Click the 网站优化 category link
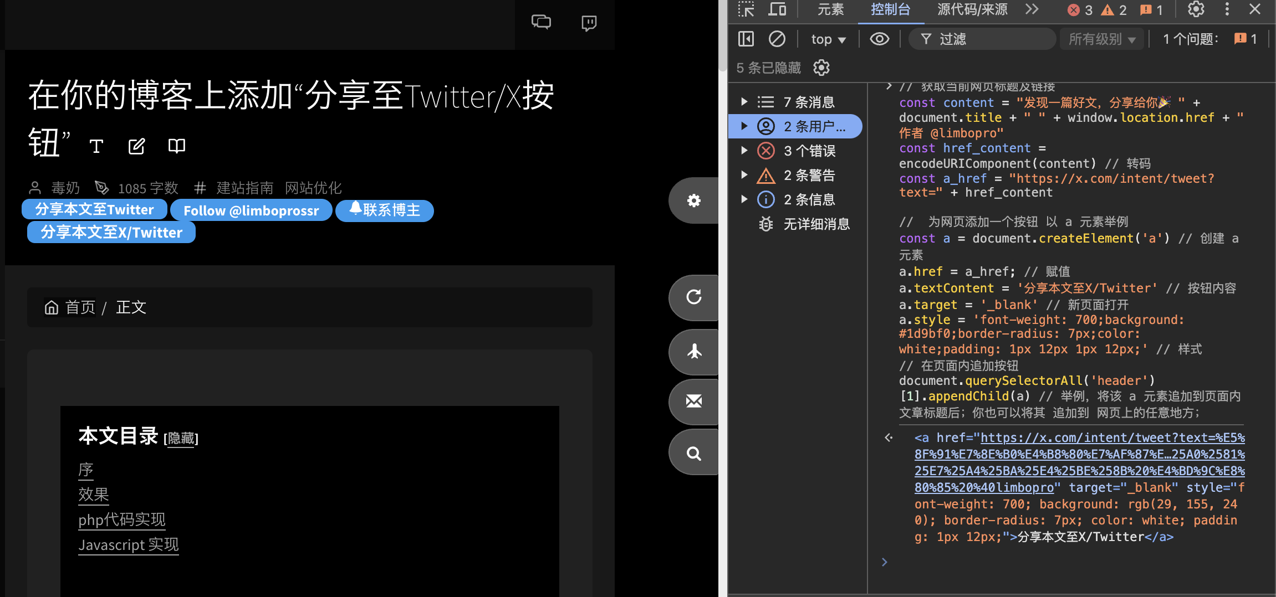The height and width of the screenshot is (597, 1276). (313, 188)
